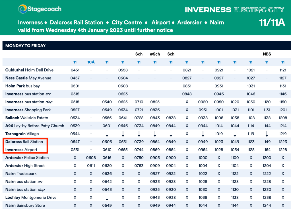Click the validity date notice text
The height and width of the screenshot is (213, 291).
click(x=95, y=30)
